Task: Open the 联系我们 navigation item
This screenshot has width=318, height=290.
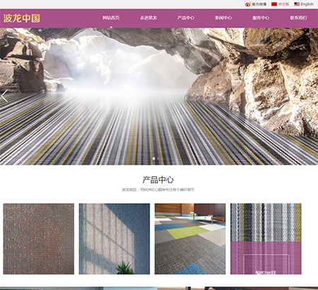Action: pyautogui.click(x=298, y=18)
